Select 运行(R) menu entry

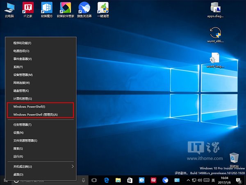pos(41,157)
